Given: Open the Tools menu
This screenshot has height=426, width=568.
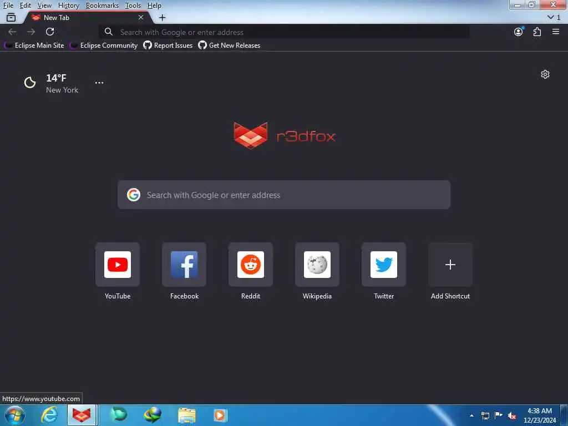Looking at the screenshot, I should point(133,6).
